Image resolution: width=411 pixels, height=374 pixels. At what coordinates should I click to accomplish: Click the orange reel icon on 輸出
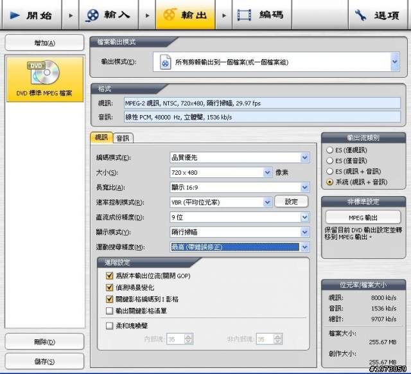coord(170,14)
